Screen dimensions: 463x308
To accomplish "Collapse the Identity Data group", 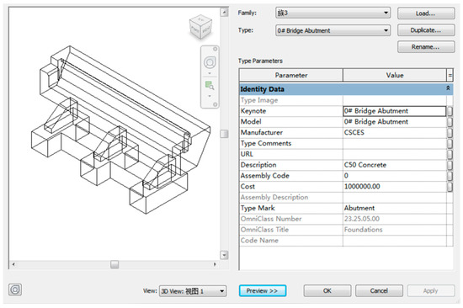I will [x=448, y=88].
